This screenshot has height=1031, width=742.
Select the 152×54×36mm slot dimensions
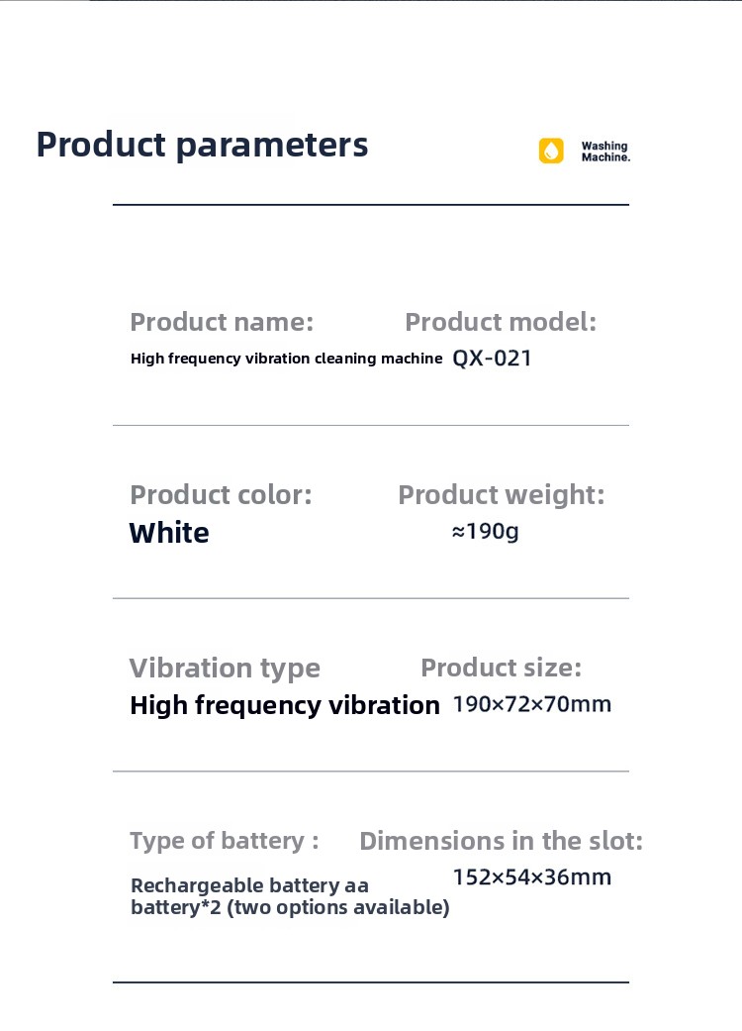pos(532,876)
